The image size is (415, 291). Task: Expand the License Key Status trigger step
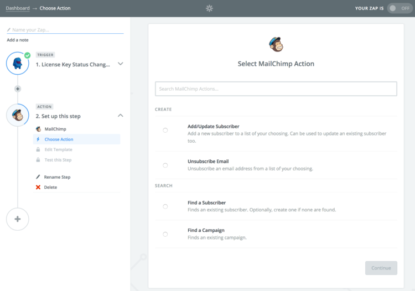tap(121, 64)
